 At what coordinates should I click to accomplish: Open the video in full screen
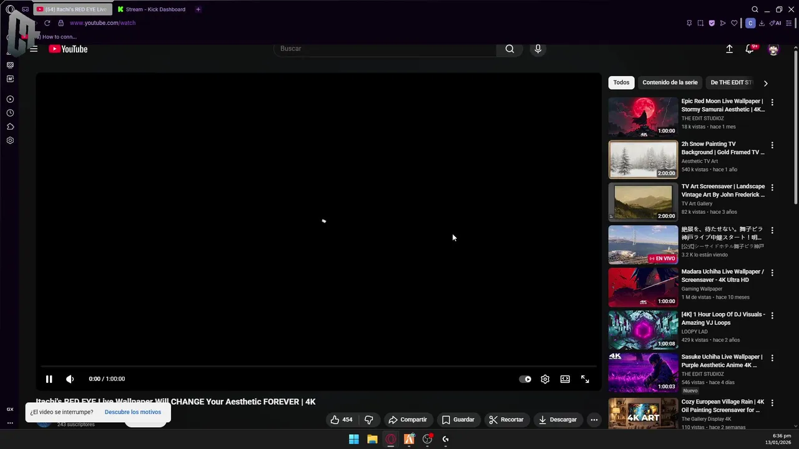click(x=585, y=379)
